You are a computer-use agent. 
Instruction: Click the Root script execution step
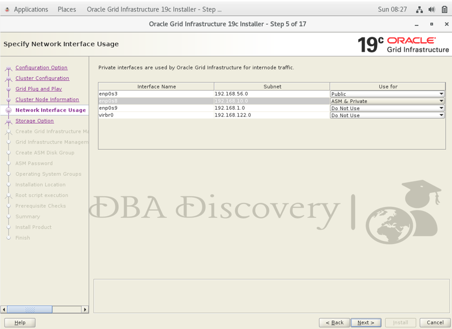point(42,195)
